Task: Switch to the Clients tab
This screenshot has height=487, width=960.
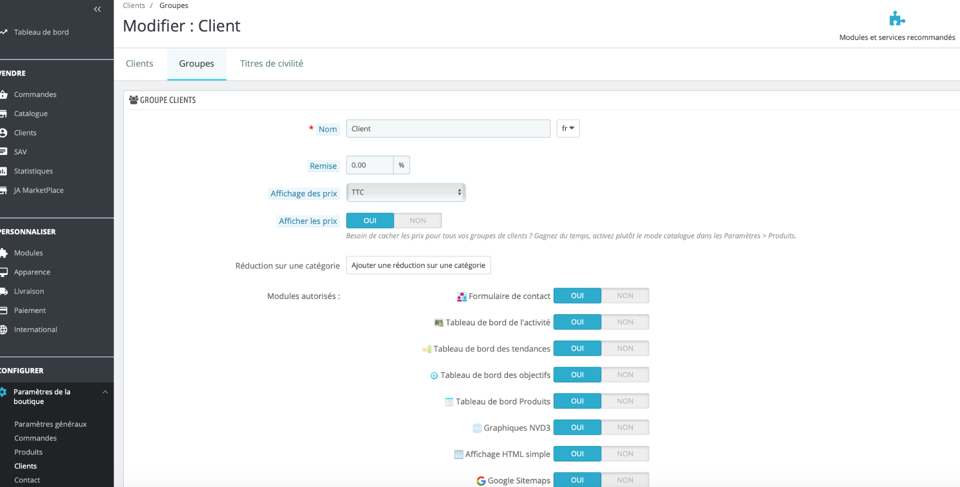Action: click(139, 63)
